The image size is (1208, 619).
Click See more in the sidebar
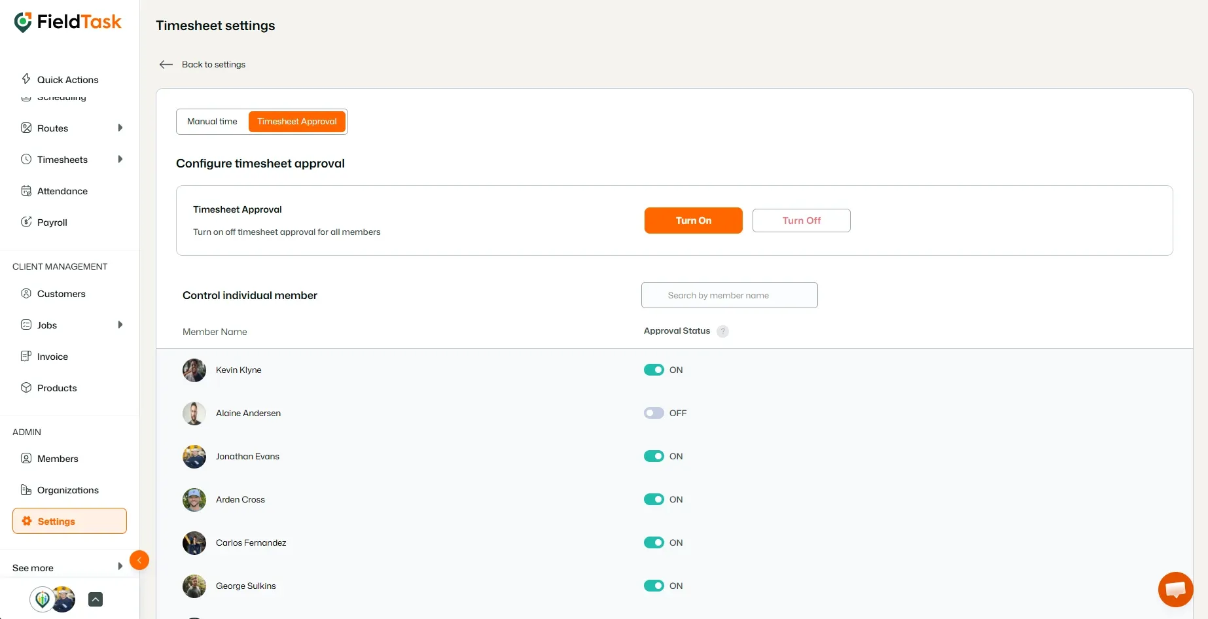(33, 568)
